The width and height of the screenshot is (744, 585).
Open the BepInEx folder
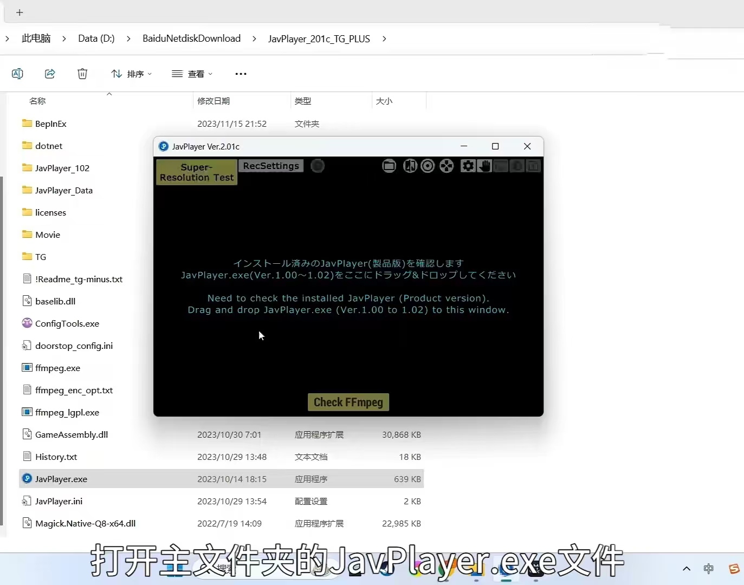[x=51, y=123]
